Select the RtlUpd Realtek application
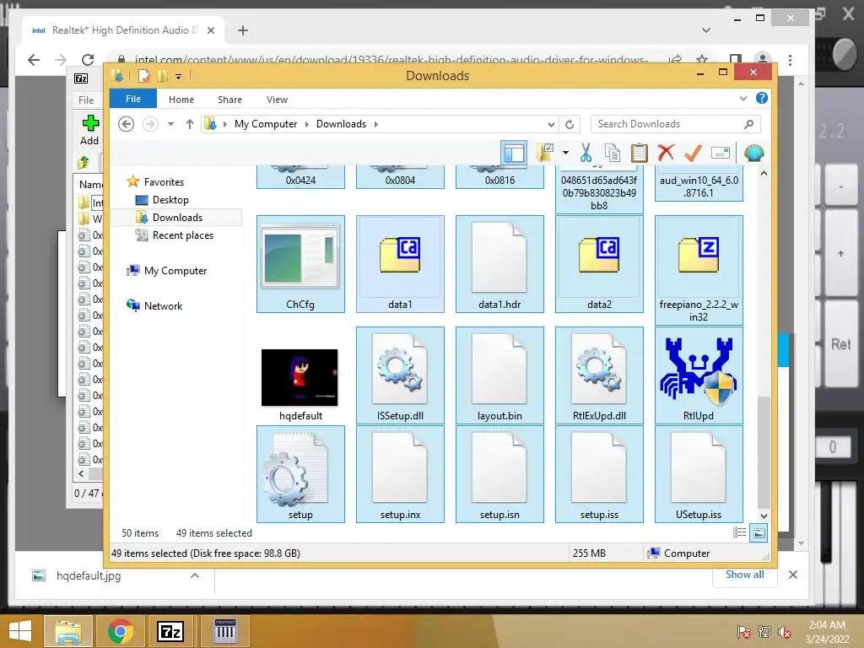Image resolution: width=864 pixels, height=648 pixels. click(x=699, y=375)
